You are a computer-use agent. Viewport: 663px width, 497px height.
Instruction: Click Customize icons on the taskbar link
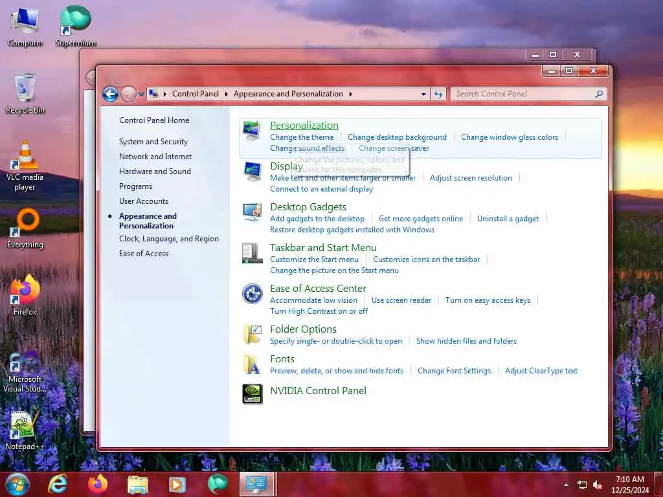[x=426, y=260]
